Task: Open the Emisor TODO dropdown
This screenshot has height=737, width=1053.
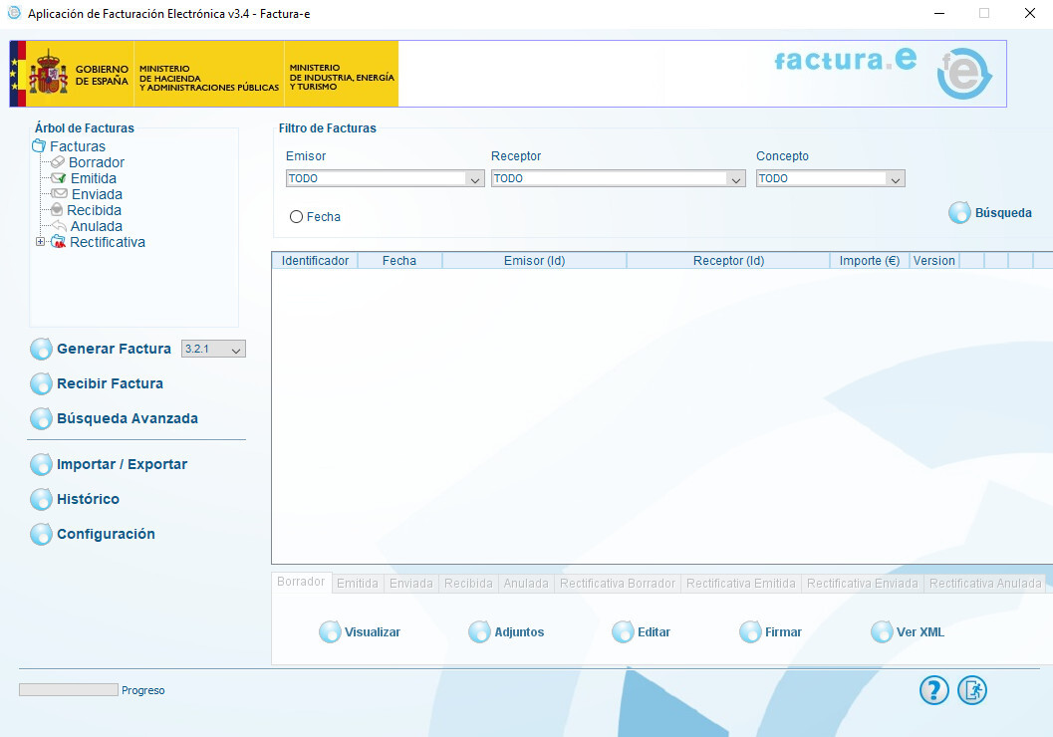Action: [476, 178]
